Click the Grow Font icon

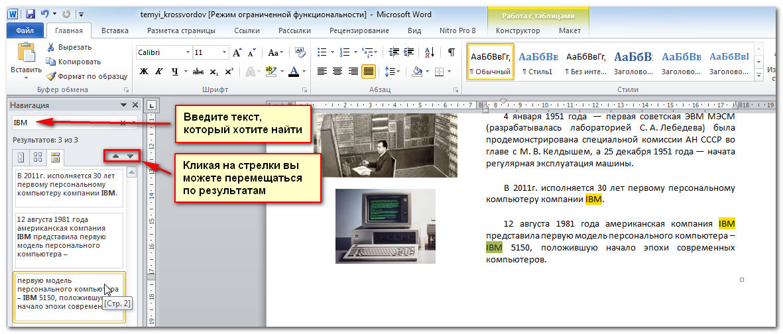click(x=238, y=52)
